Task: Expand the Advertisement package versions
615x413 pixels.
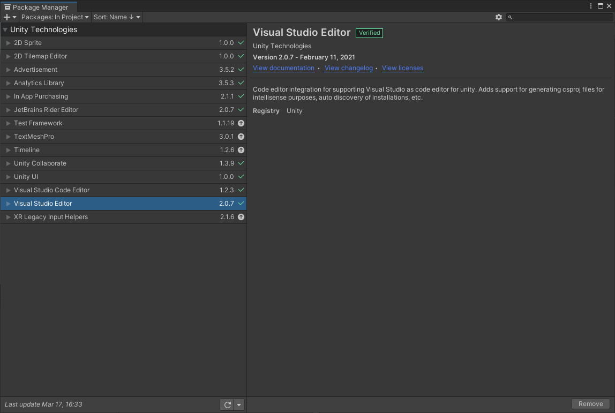Action: [x=8, y=70]
